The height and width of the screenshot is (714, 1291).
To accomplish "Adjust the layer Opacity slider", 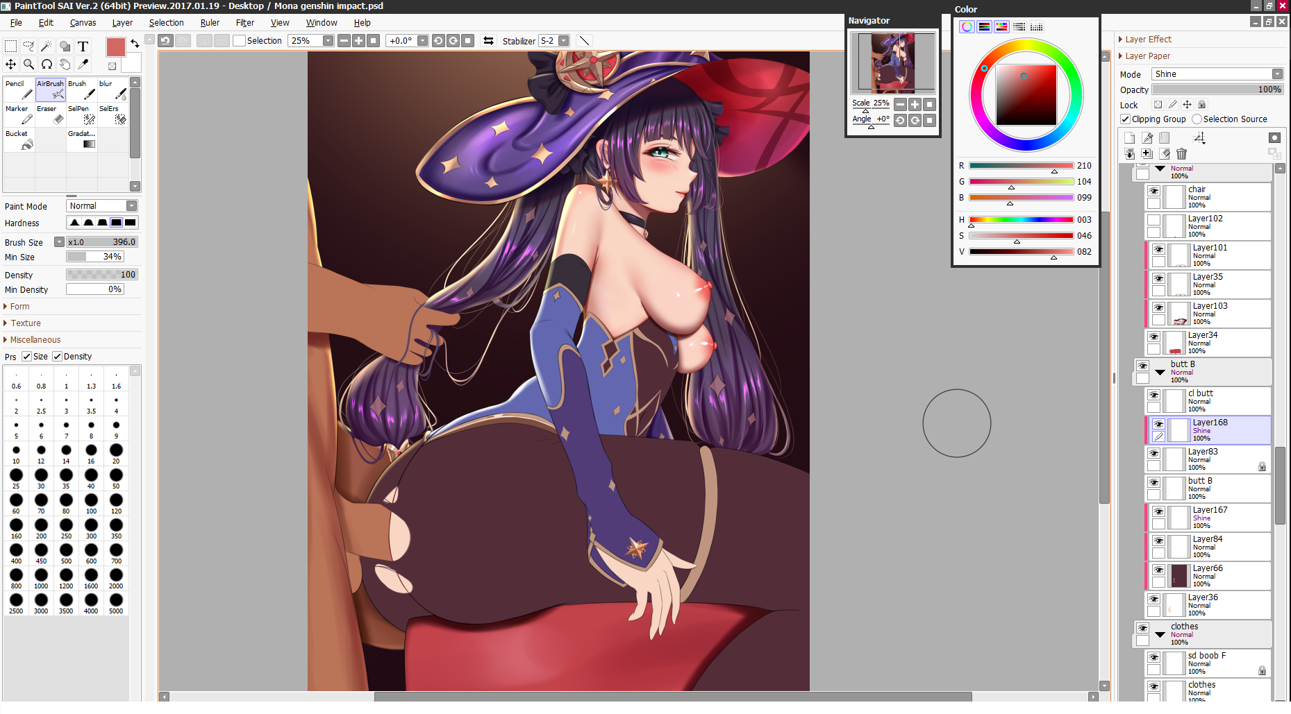I will coord(1217,90).
